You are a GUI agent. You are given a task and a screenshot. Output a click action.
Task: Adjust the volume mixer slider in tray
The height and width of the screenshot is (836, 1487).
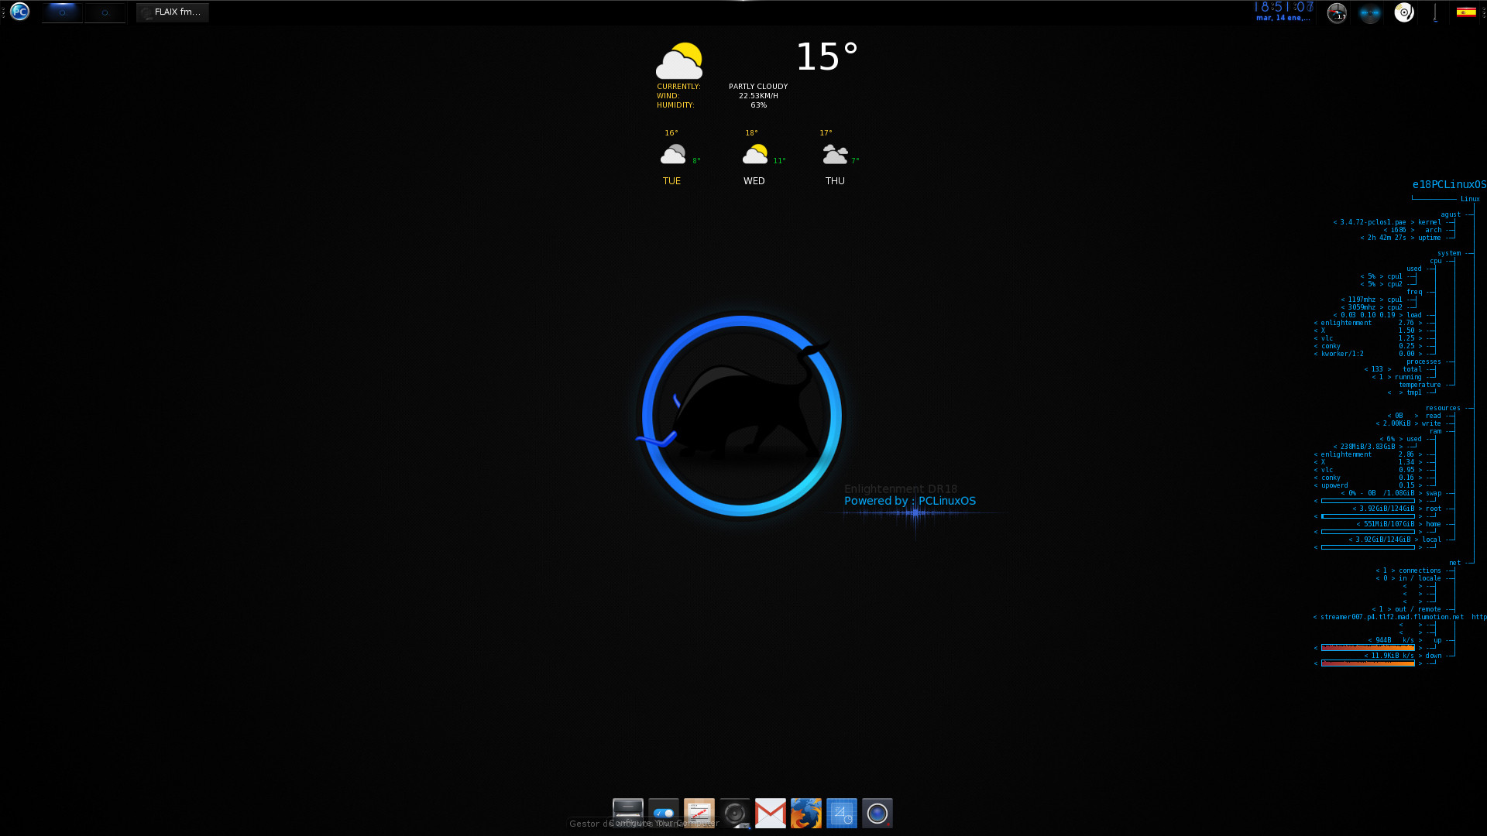(x=1435, y=12)
